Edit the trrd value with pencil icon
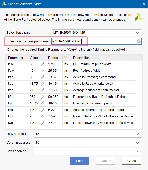The image size is (148, 170). click(x=42, y=110)
